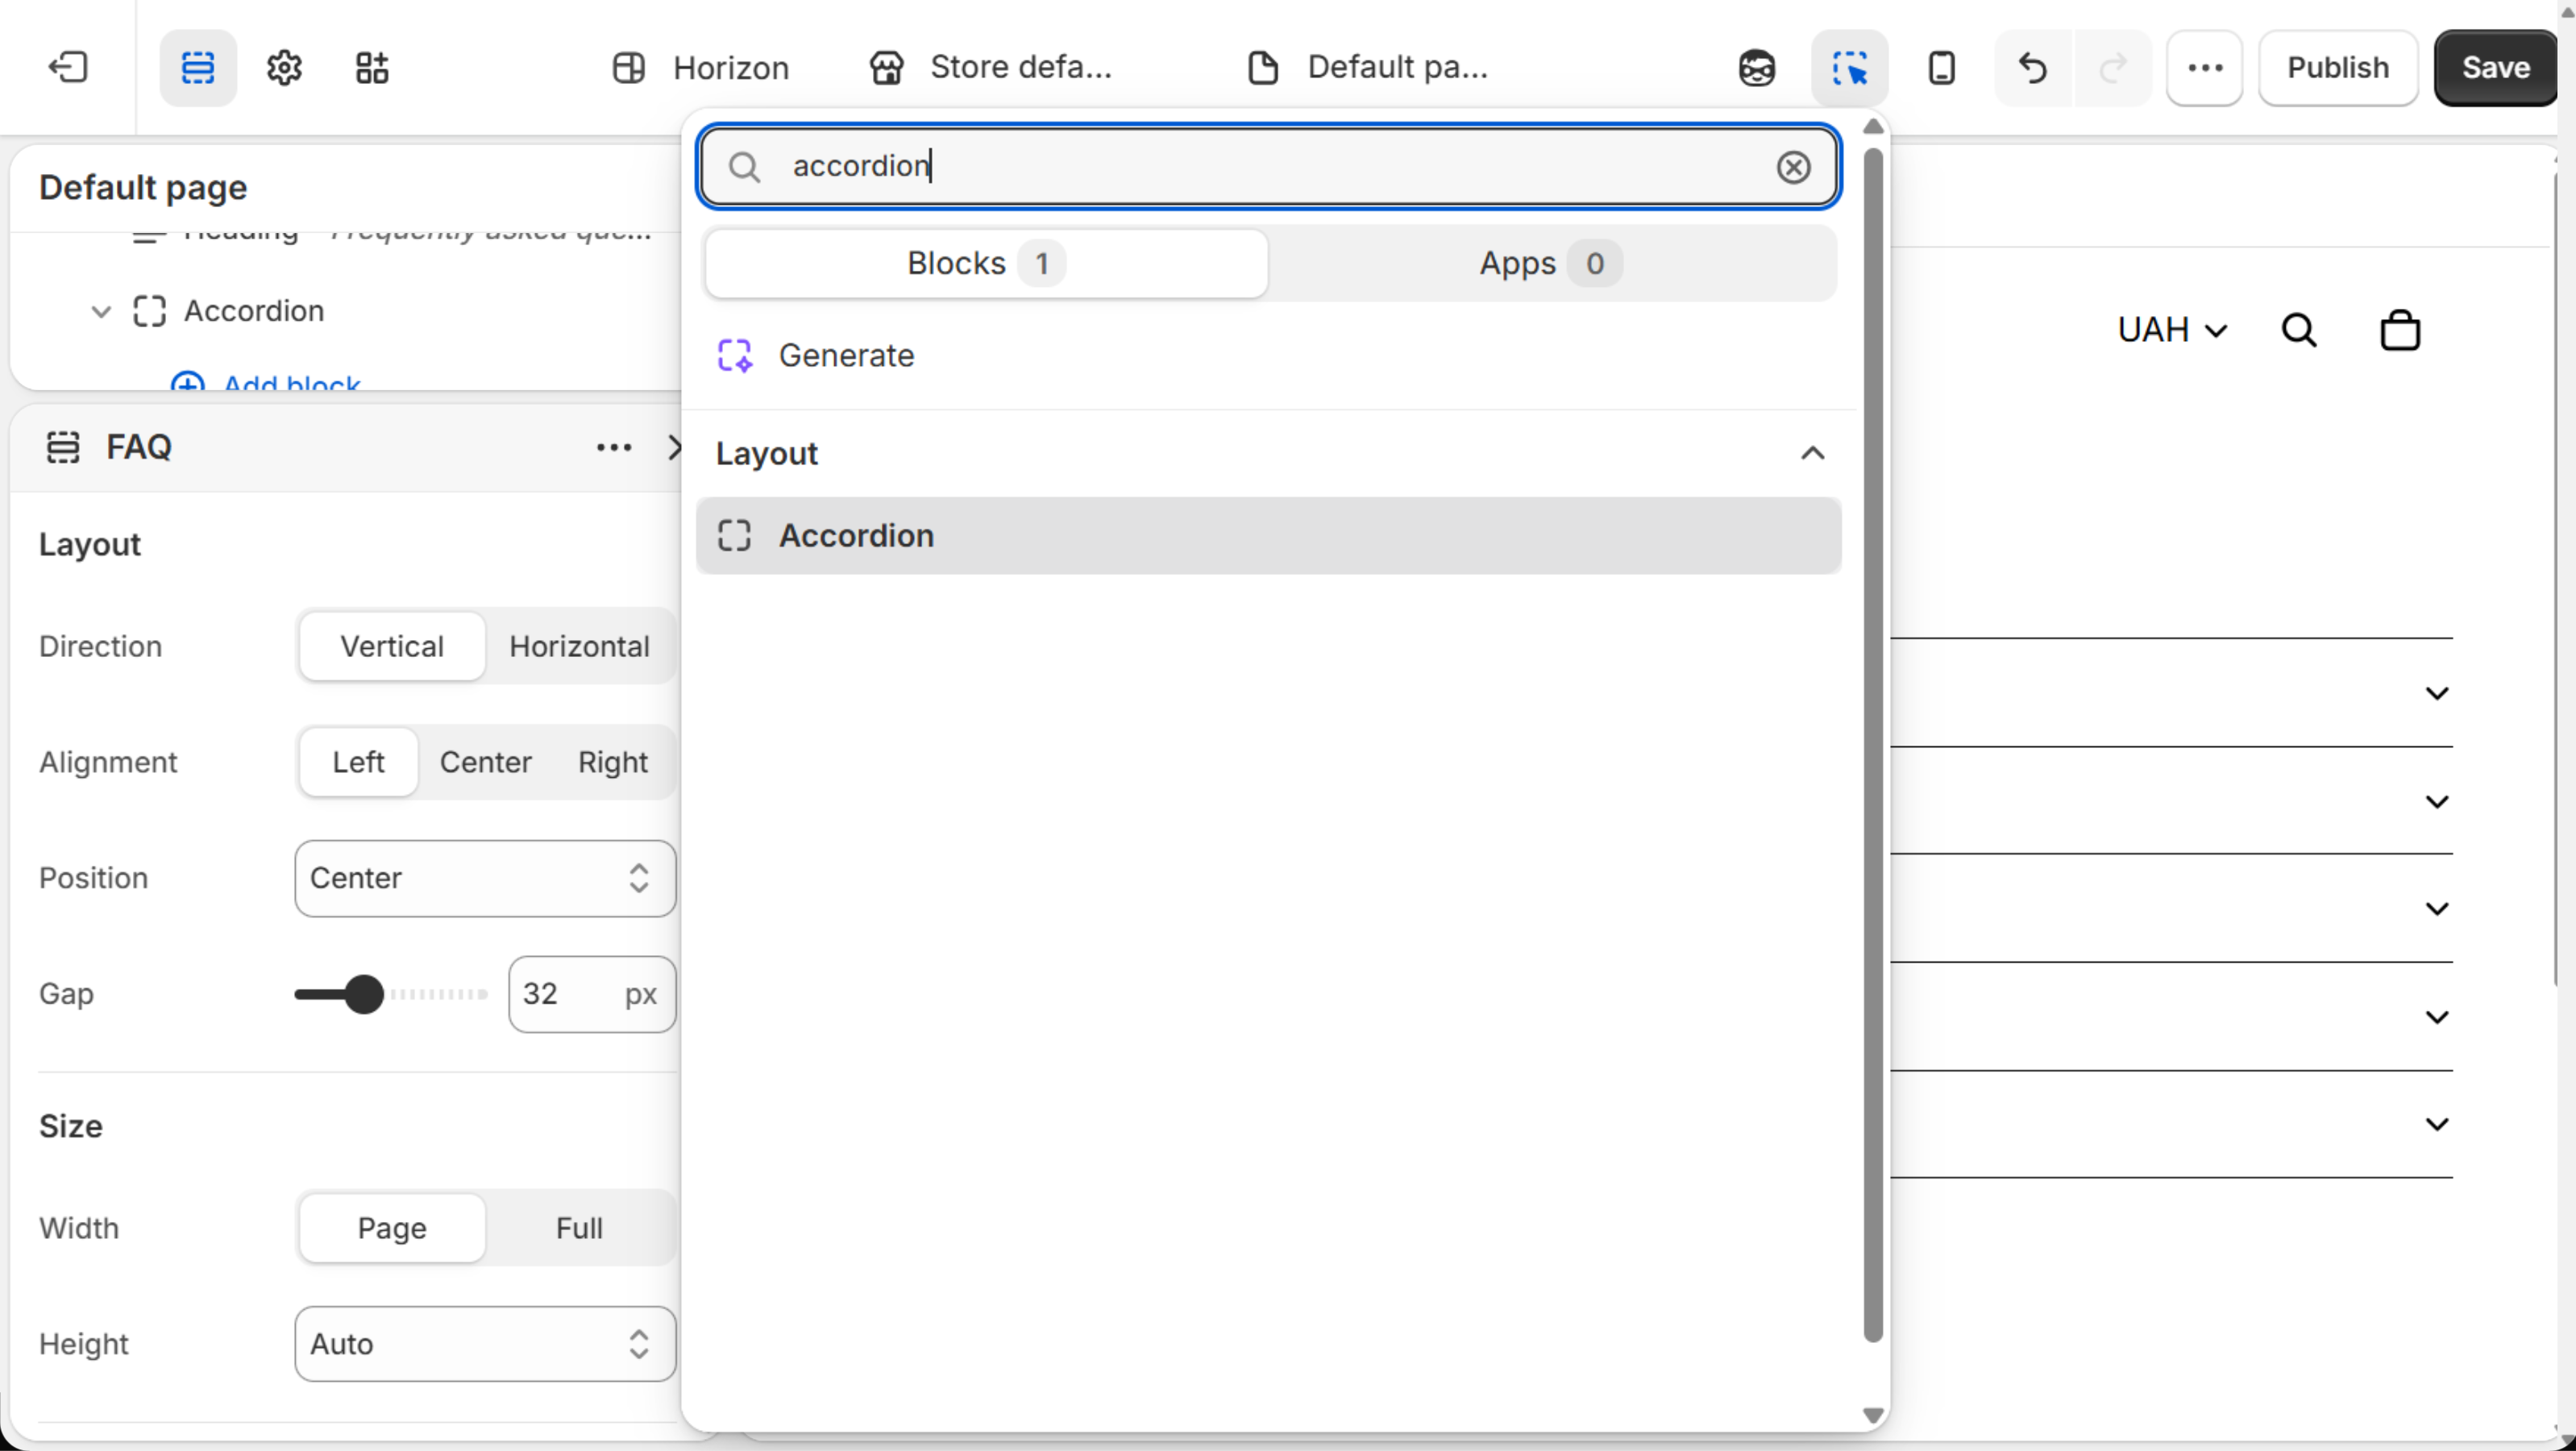2576x1451 pixels.
Task: Open the more actions ellipsis menu
Action: pos(2205,68)
